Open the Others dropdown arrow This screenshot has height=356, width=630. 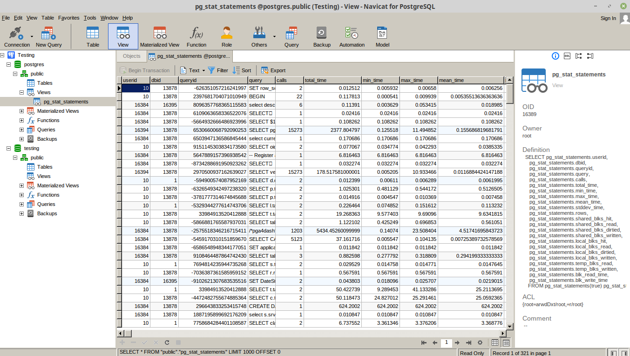pos(274,36)
